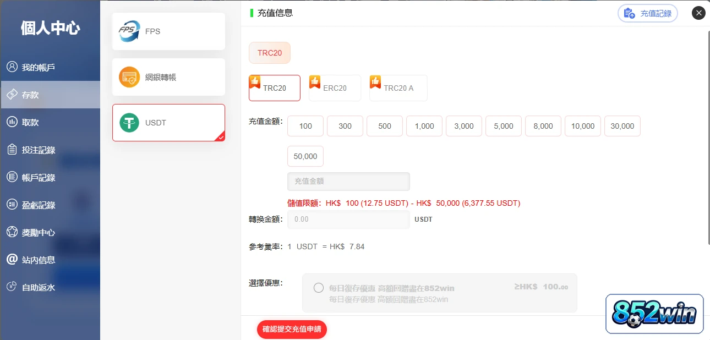Click the pink TRC20 category tab

pyautogui.click(x=270, y=53)
